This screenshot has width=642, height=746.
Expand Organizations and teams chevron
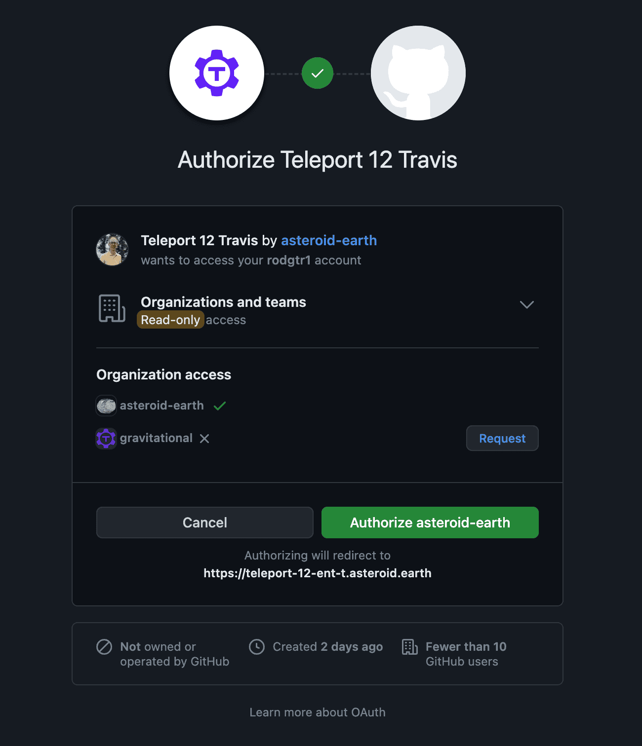527,304
